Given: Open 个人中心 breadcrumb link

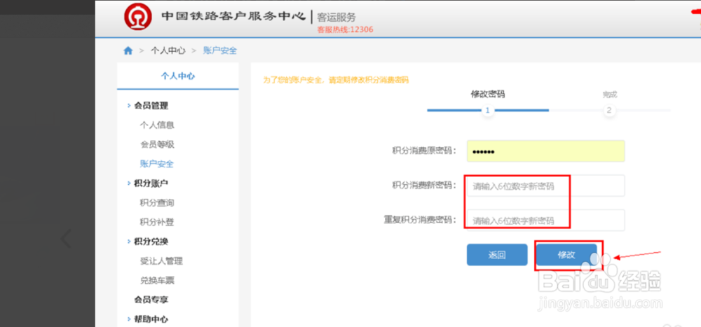Looking at the screenshot, I should pyautogui.click(x=168, y=50).
